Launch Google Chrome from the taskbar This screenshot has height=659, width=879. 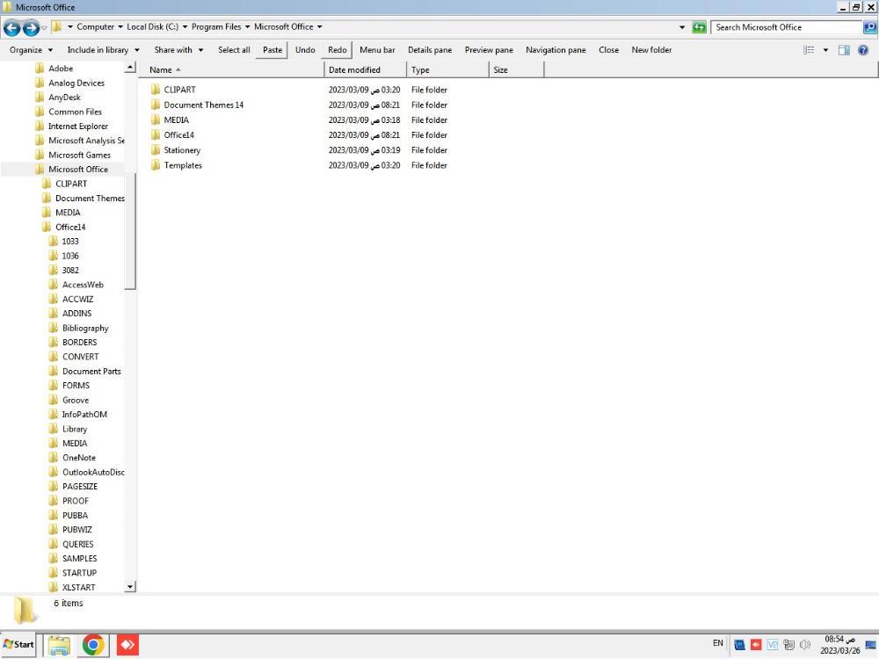[x=94, y=645]
